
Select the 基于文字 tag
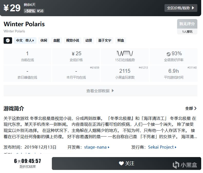(105, 40)
